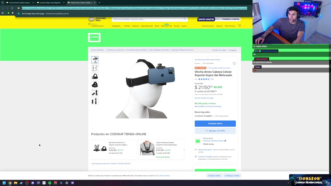331x186 pixels.
Task: Close the Soporte Magic Grip tab
Action: (x=64, y=3)
